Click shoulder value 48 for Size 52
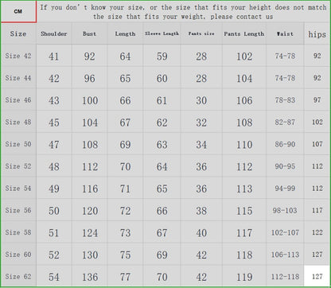 (54, 166)
